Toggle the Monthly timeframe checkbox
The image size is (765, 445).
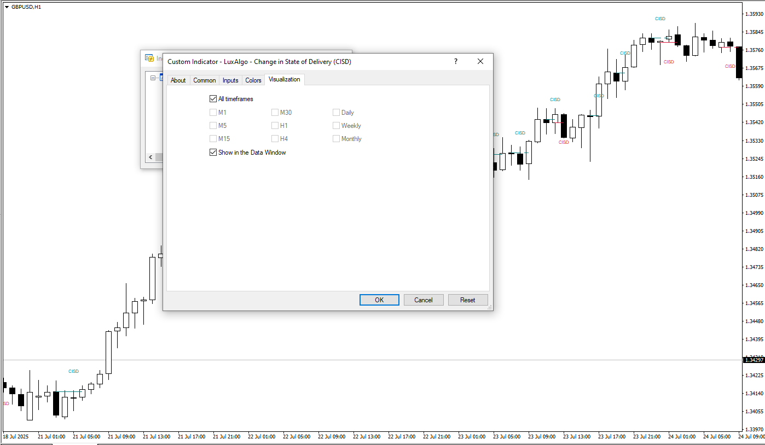pyautogui.click(x=337, y=139)
